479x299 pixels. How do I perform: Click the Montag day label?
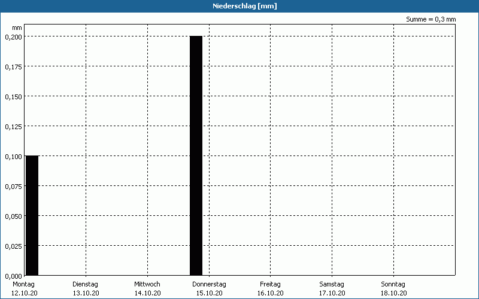coord(24,285)
